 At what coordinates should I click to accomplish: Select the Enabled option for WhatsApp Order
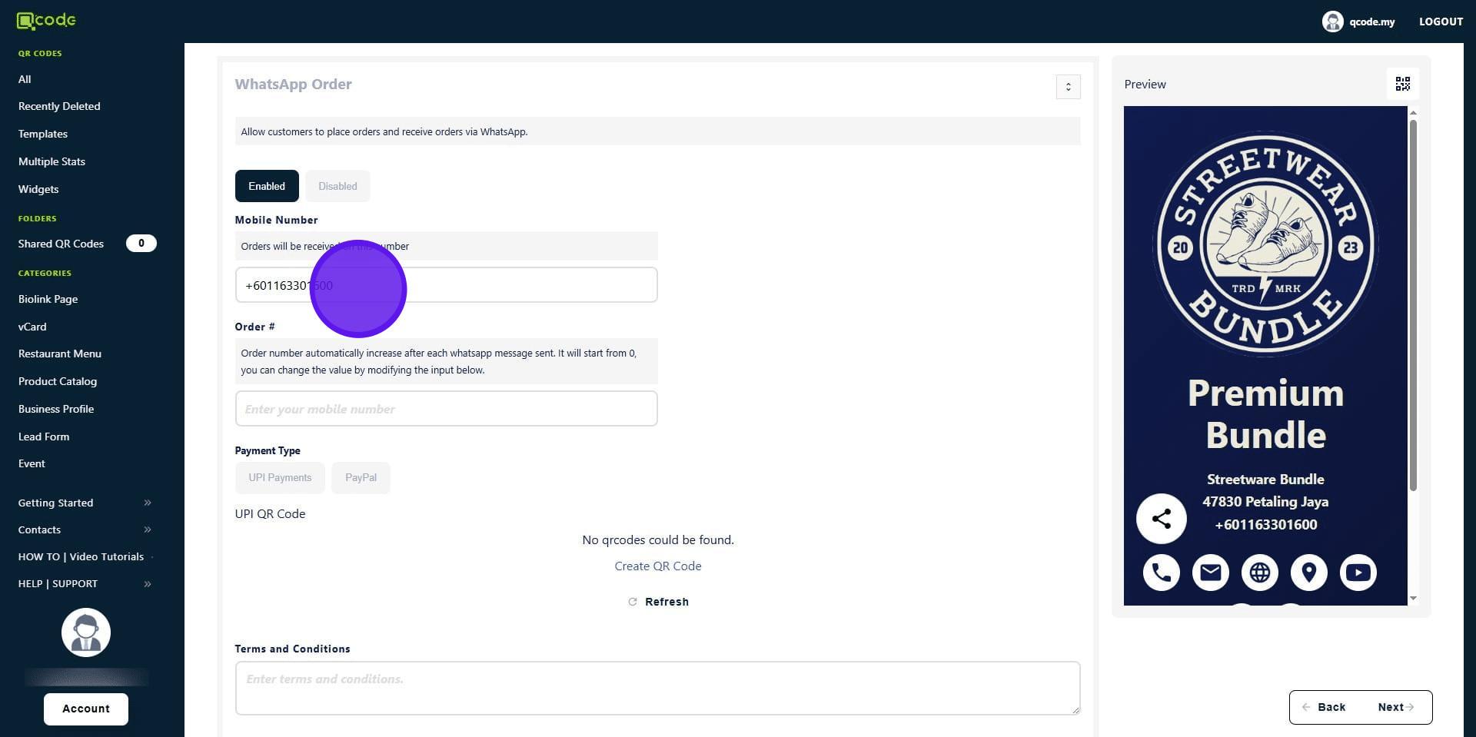267,186
